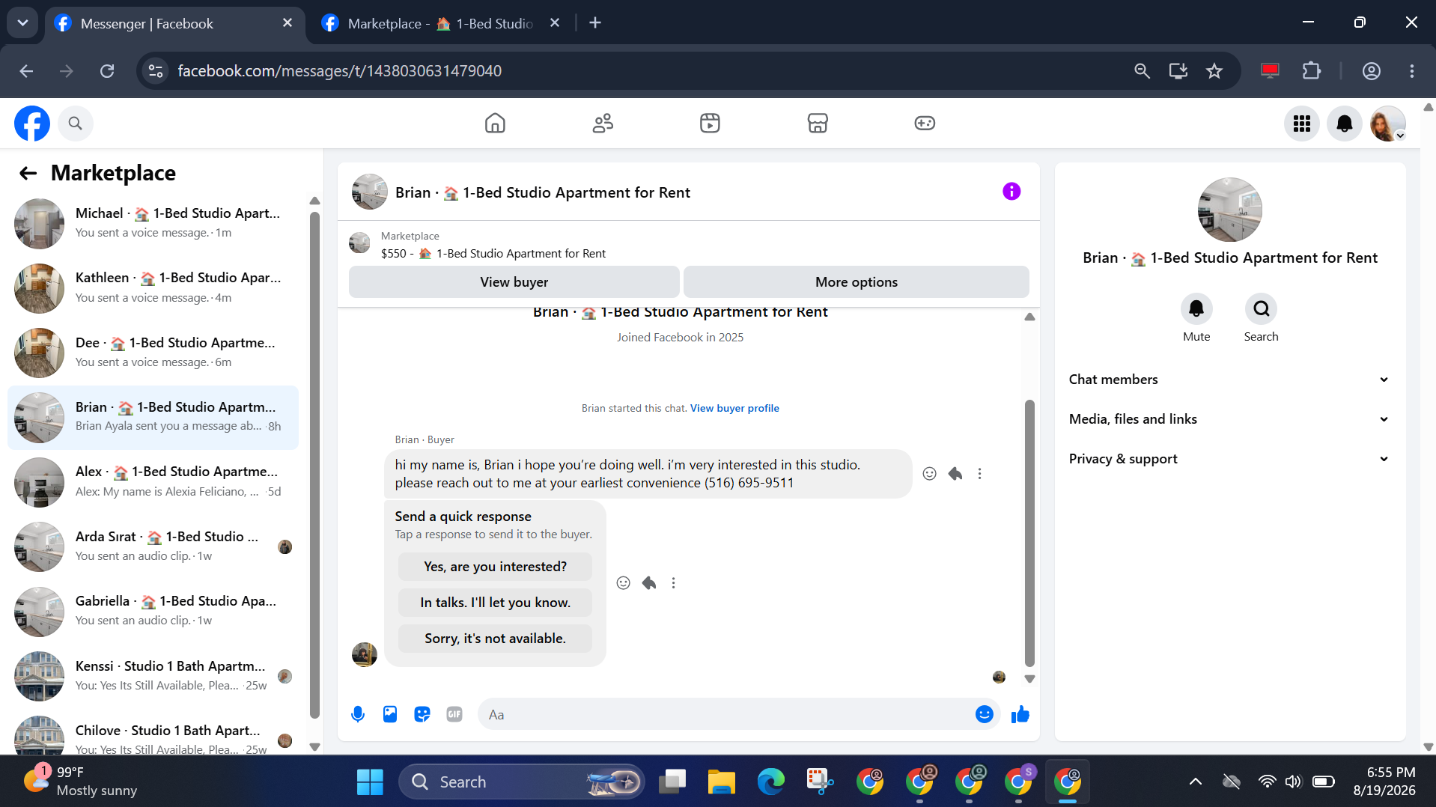Viewport: 1436px width, 807px height.
Task: Open the Facebook menu grid icon
Action: [1302, 124]
